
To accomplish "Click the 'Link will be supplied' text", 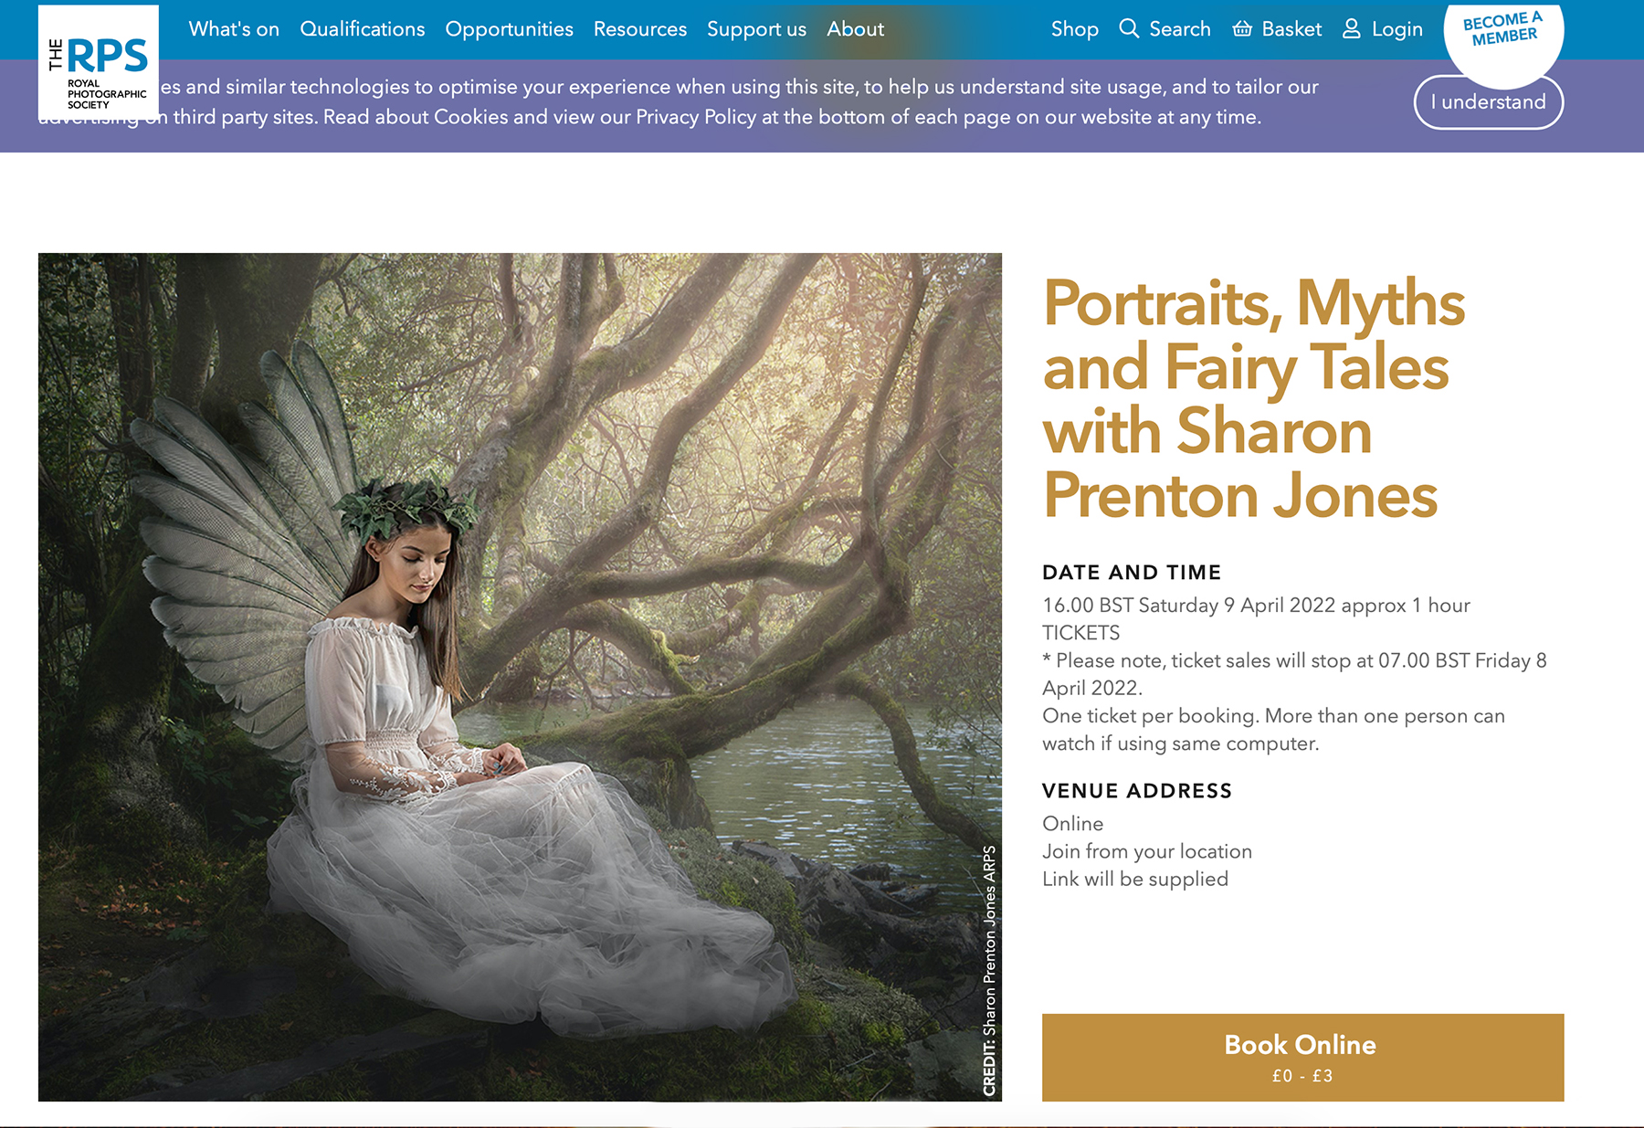I will coord(1135,879).
